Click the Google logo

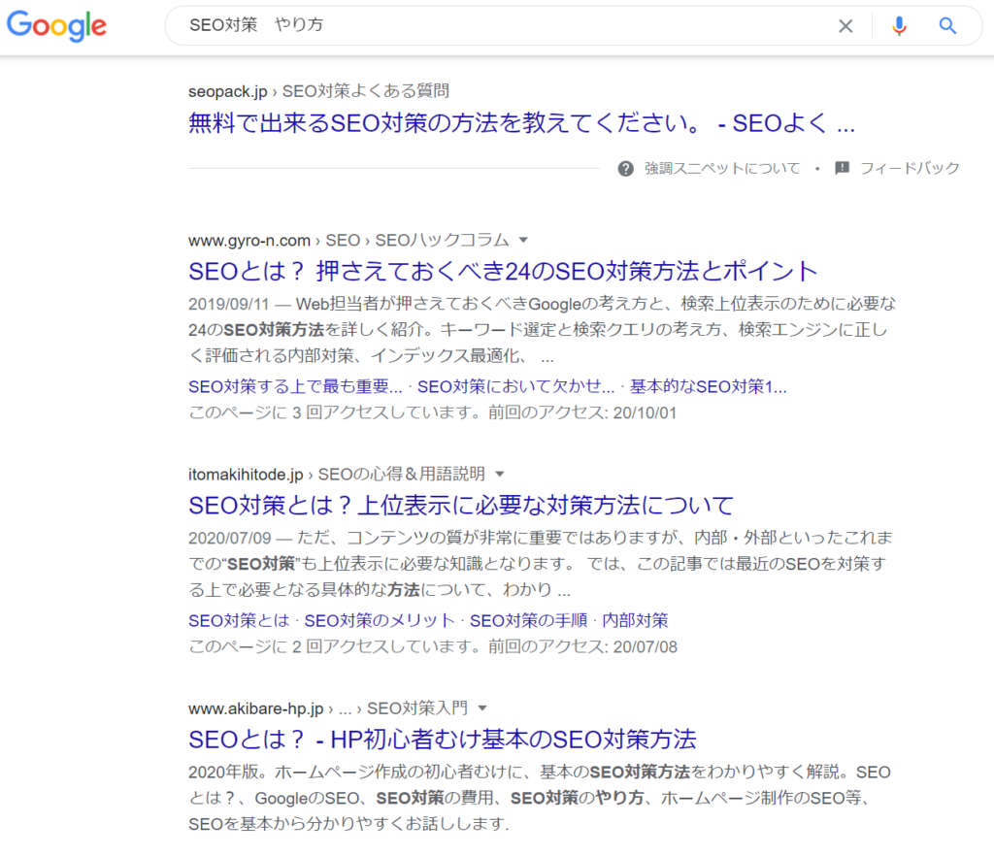56,26
